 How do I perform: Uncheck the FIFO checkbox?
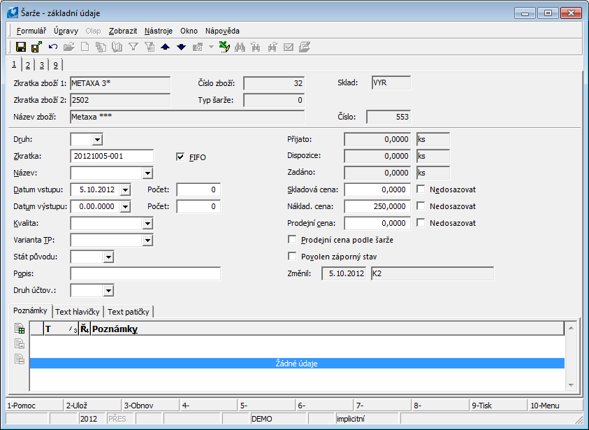[x=181, y=157]
